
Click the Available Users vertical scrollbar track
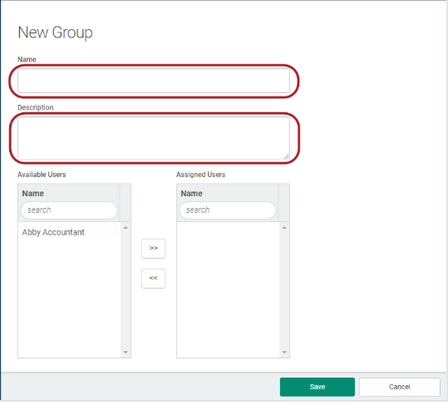click(x=126, y=290)
